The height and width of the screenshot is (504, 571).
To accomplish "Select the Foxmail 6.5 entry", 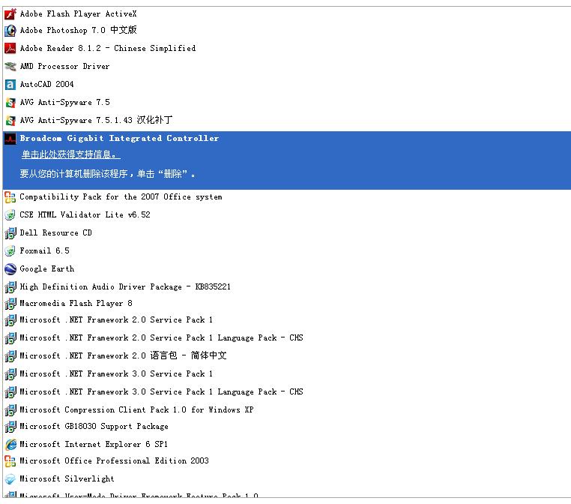I will [x=44, y=250].
